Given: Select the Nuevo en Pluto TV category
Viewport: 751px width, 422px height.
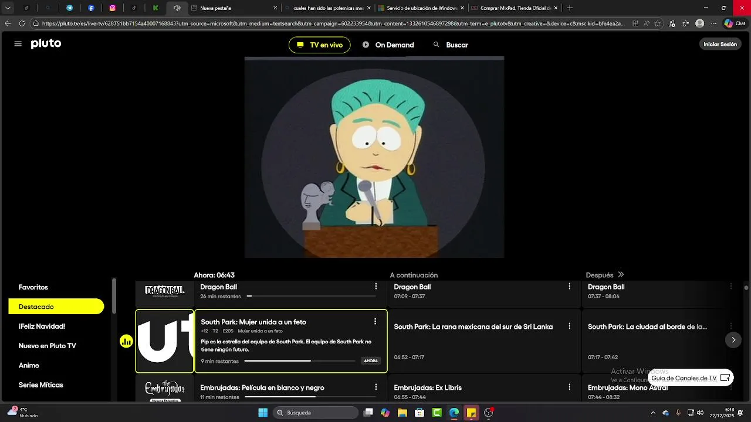Looking at the screenshot, I should pos(47,346).
